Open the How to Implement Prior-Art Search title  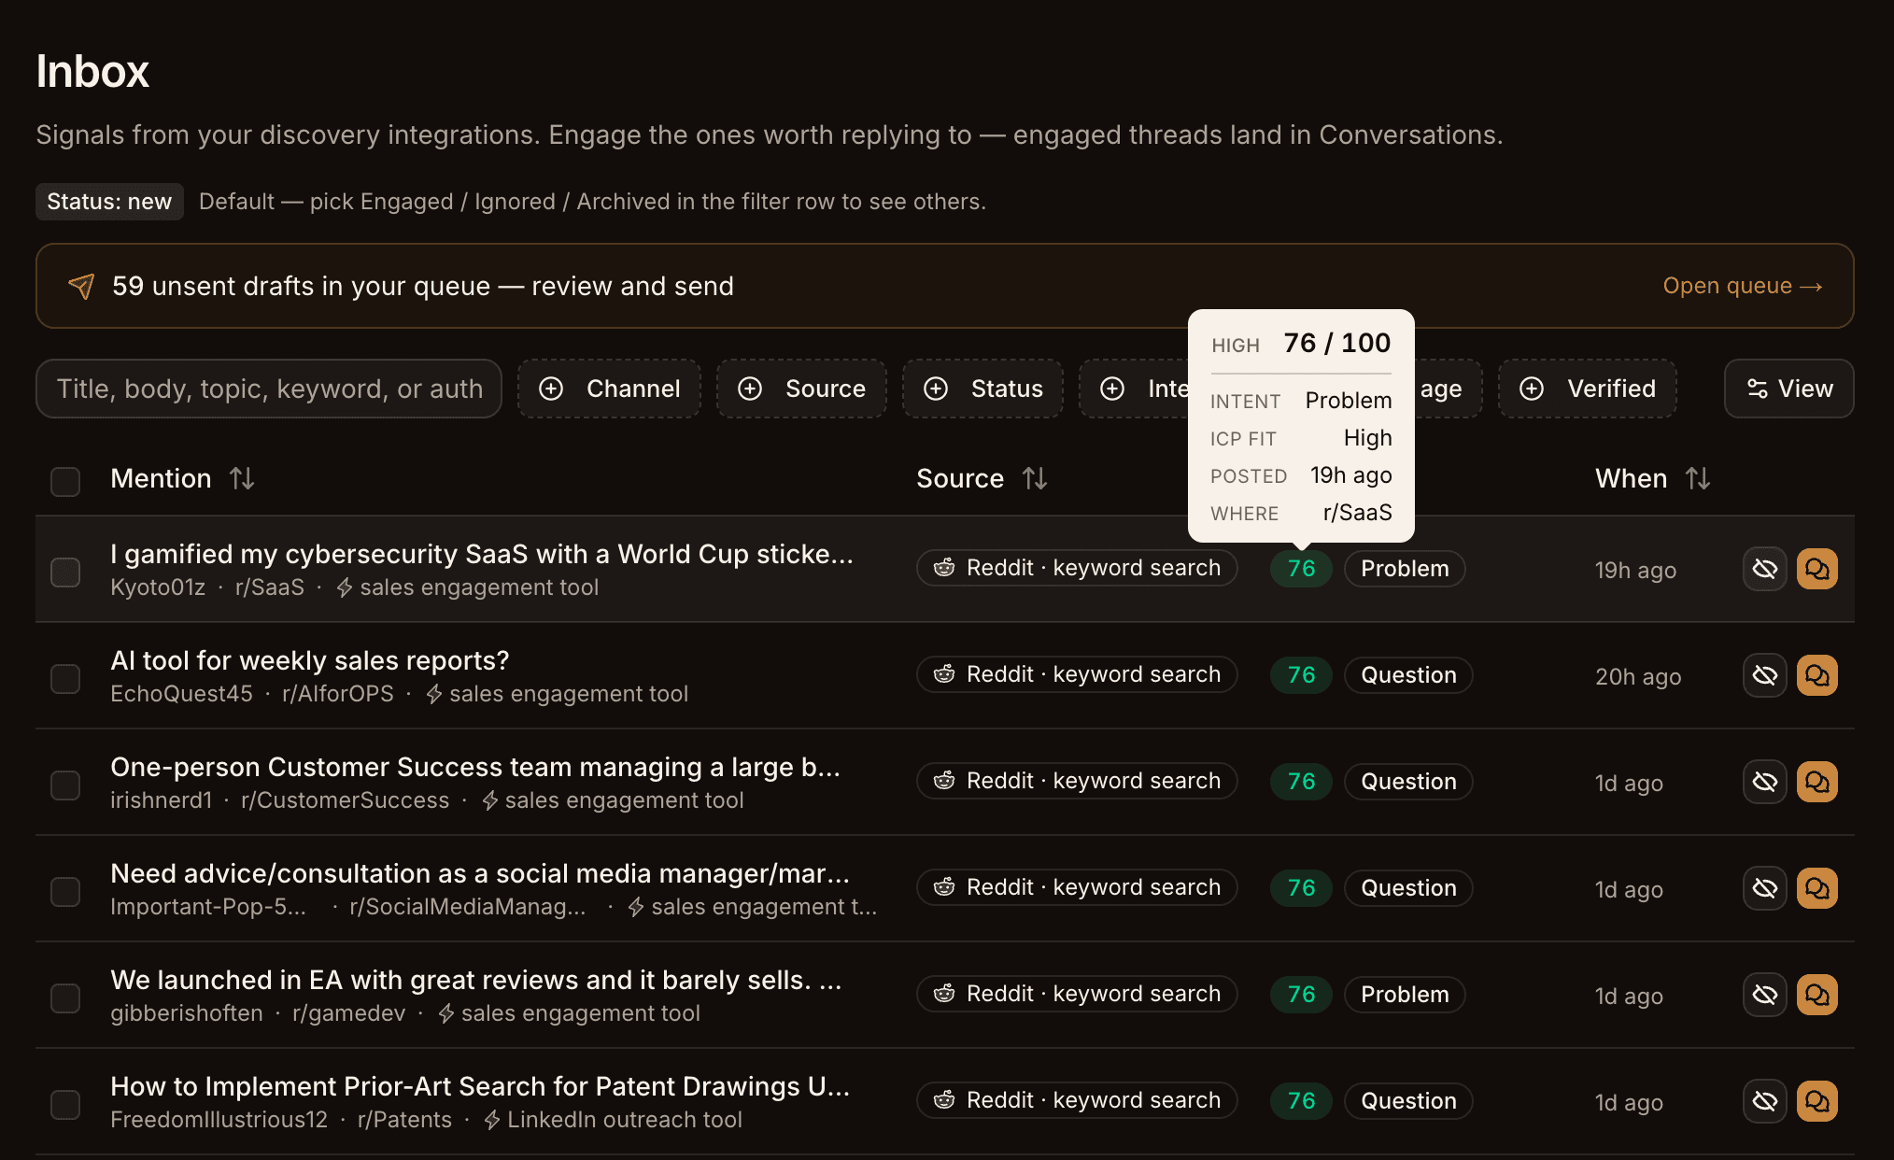pyautogui.click(x=480, y=1086)
